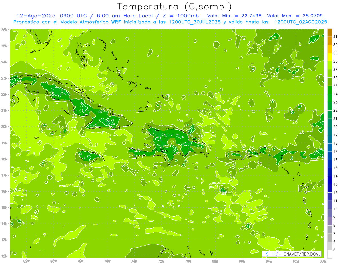Click the '22N' latitude label

(4, 94)
